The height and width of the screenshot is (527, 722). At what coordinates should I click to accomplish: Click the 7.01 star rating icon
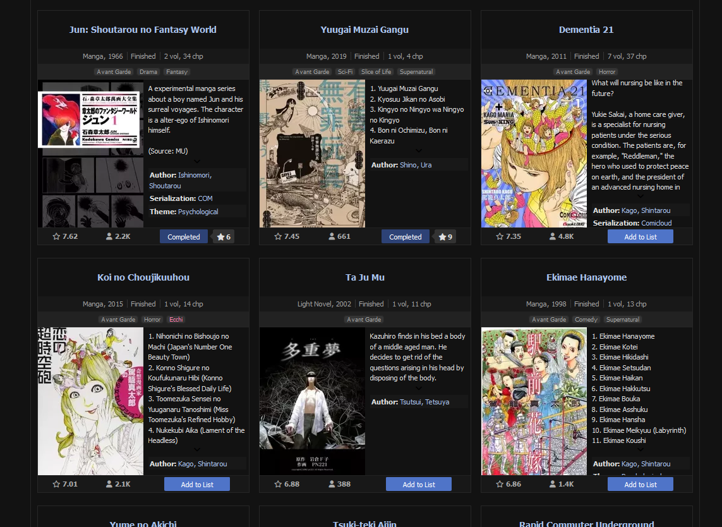coord(56,484)
